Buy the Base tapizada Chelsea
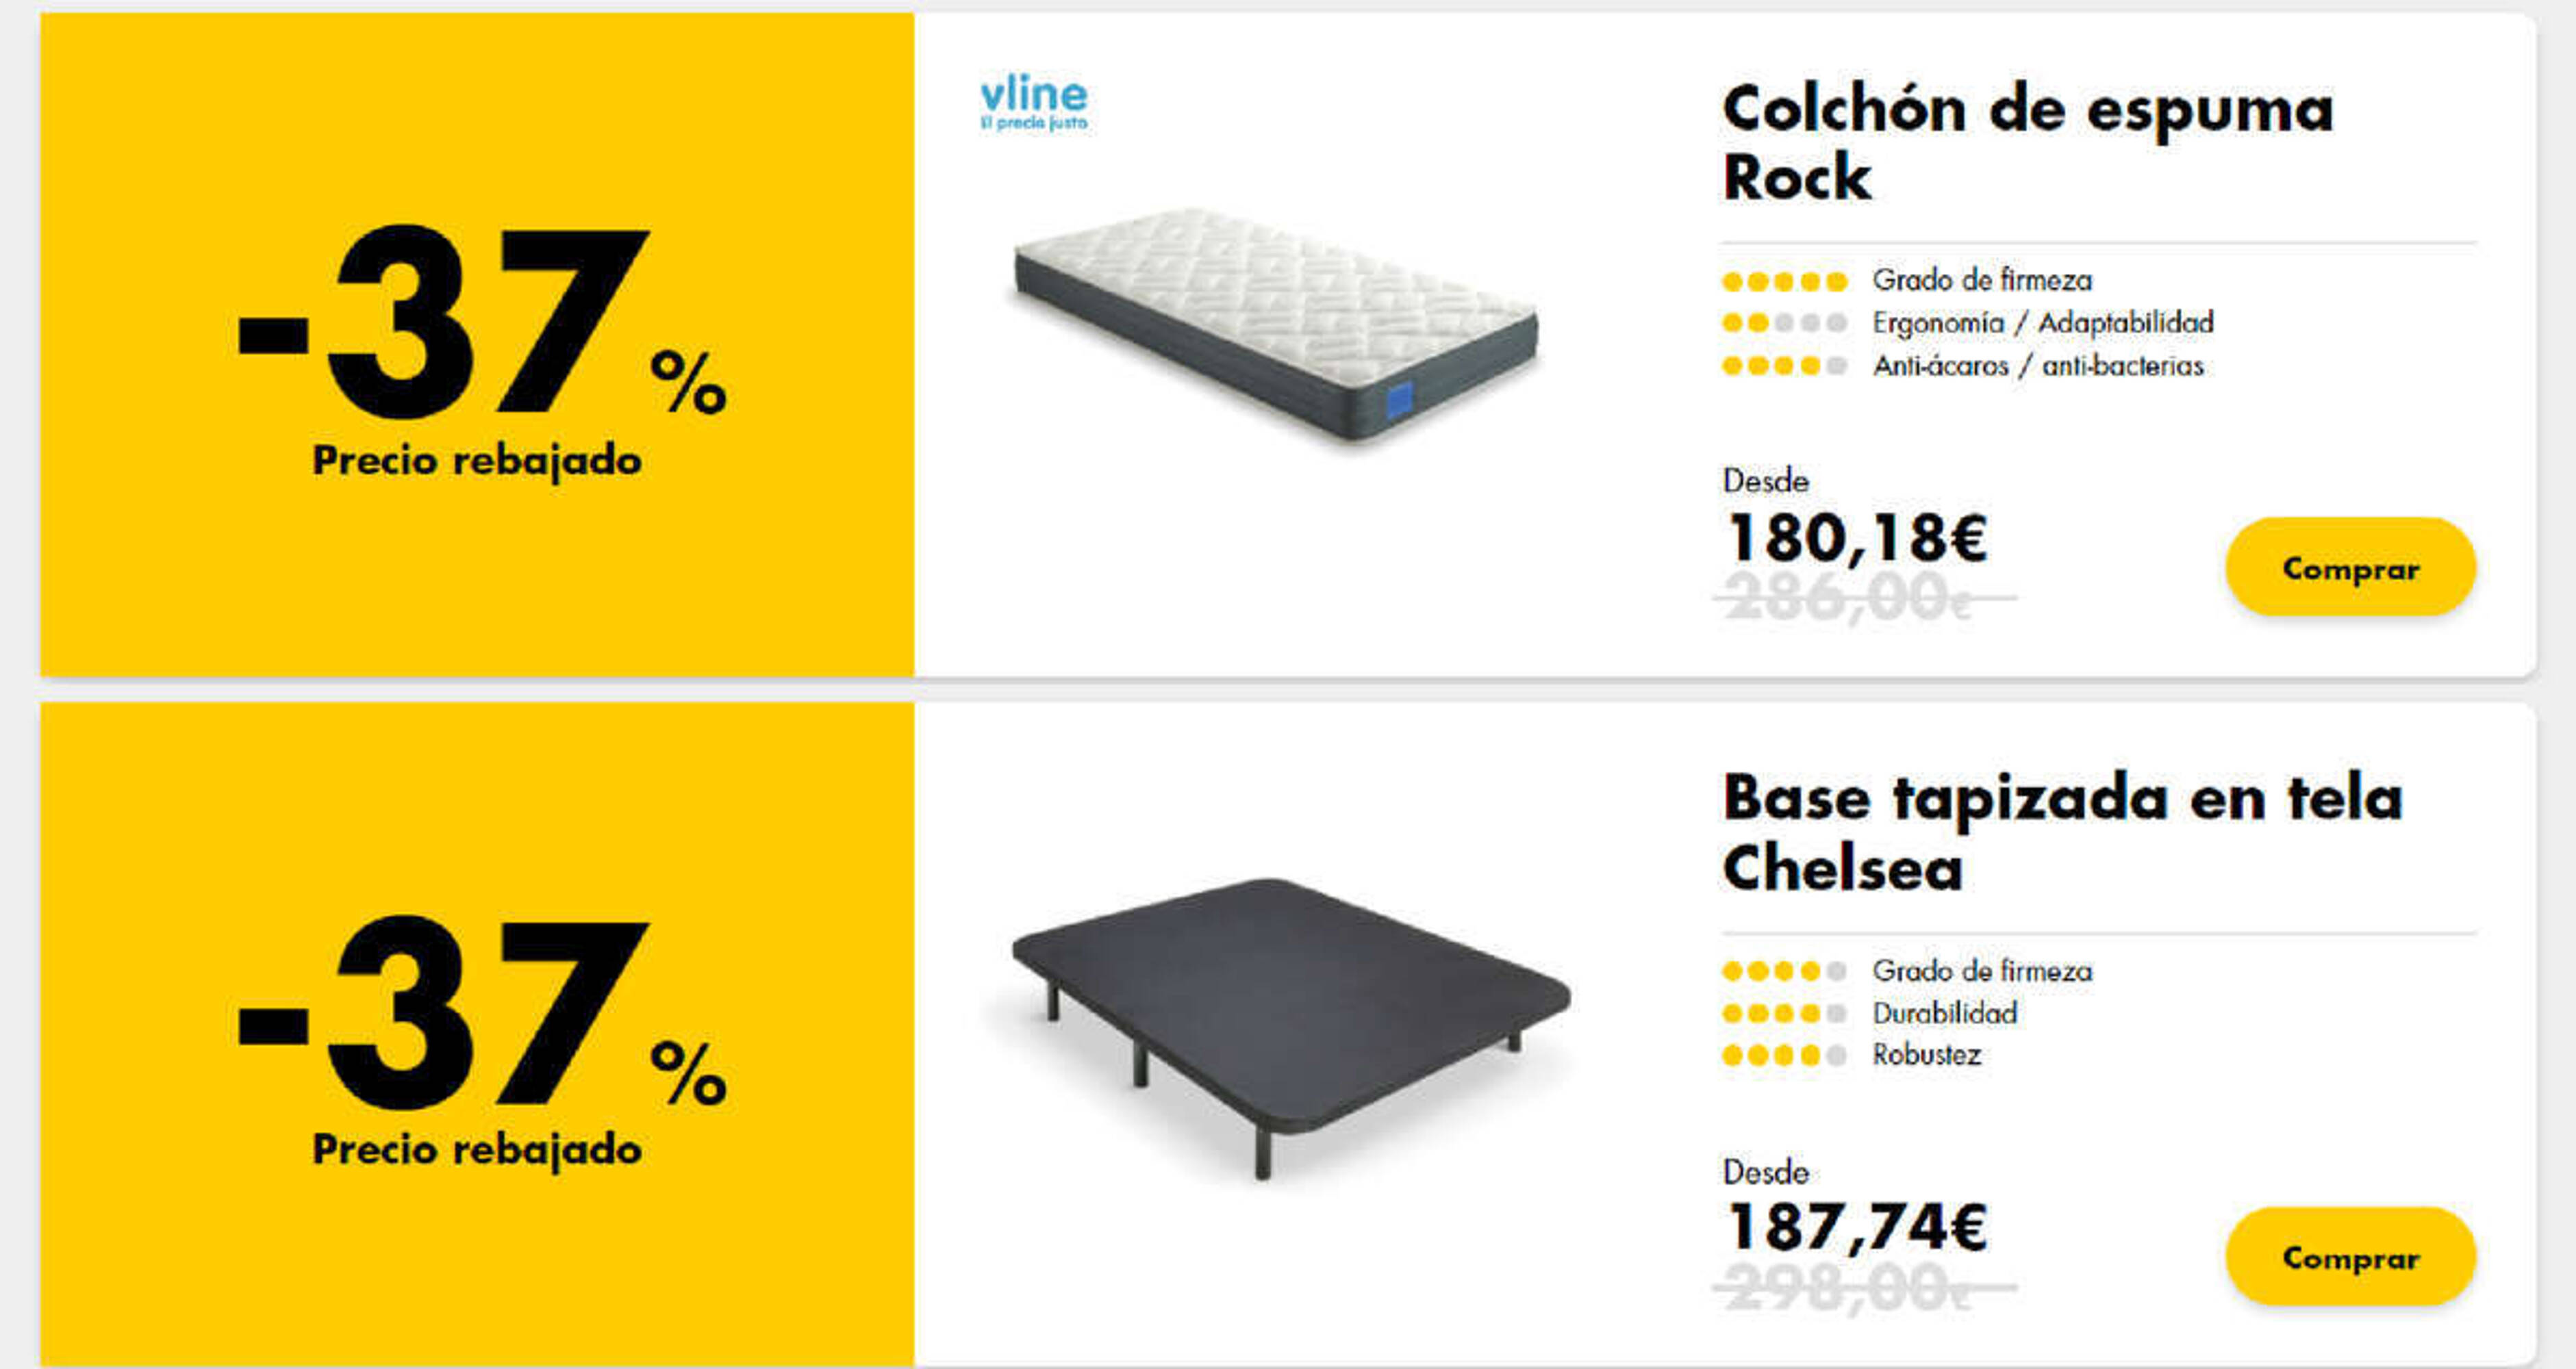The image size is (2576, 1369). pyautogui.click(x=2350, y=1257)
